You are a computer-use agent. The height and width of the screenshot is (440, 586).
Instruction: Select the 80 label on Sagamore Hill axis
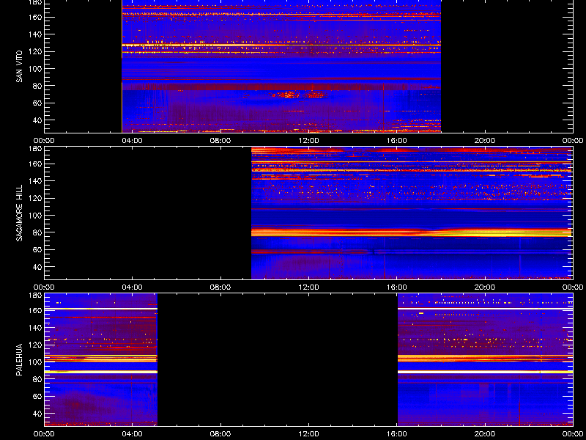(x=37, y=232)
